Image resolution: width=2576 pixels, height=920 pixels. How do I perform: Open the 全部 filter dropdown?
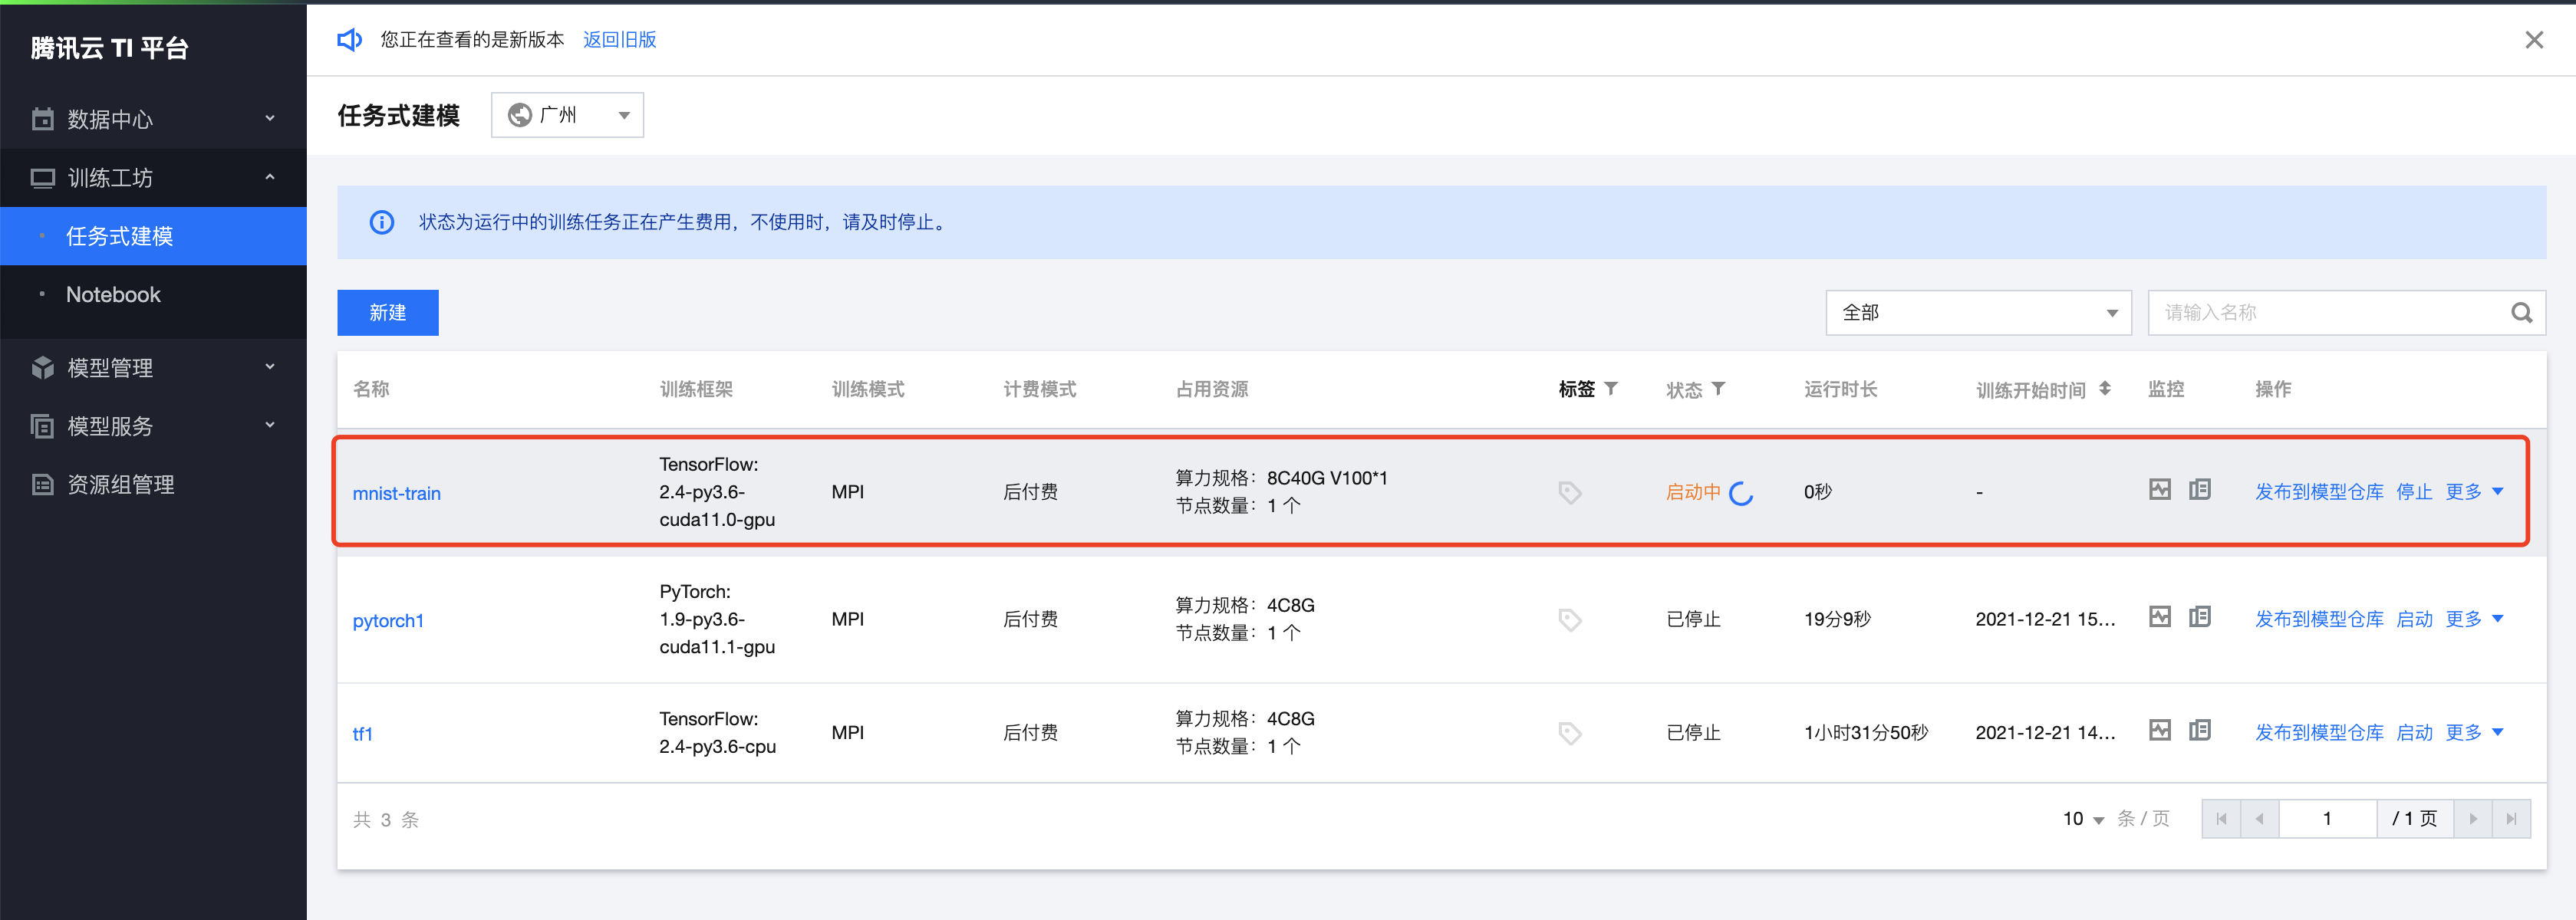click(x=1977, y=313)
